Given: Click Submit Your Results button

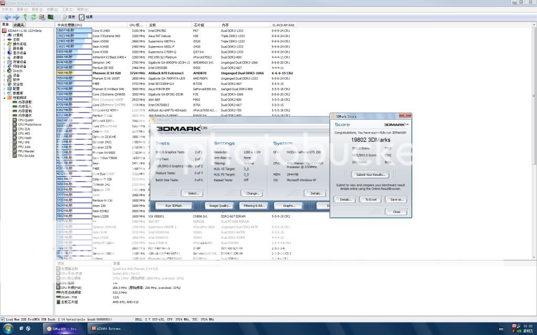Looking at the screenshot, I should point(370,174).
